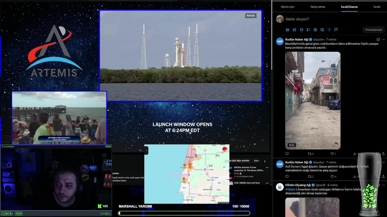Open the Artemis II Watch Party video inset
387x217 pixels.
(x=59, y=118)
